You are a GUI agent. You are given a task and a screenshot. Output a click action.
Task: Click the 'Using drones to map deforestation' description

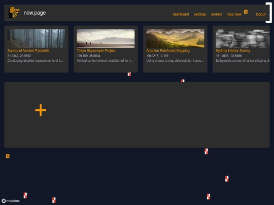click(x=175, y=61)
